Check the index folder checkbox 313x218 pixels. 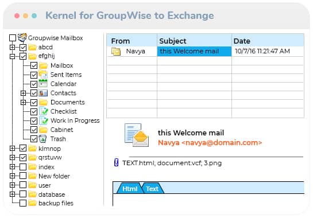coord(23,167)
